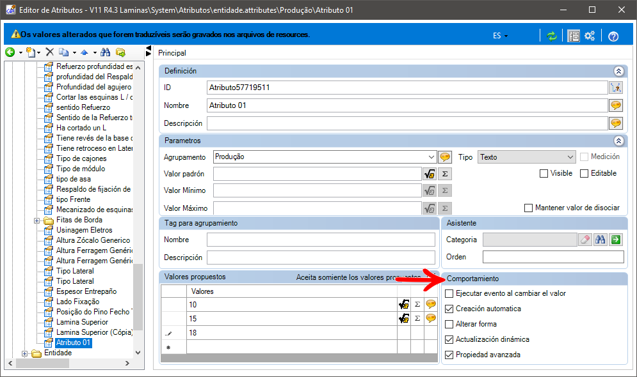Viewport: 637px width, 377px height.
Task: Click the translation bubble beside the Definición Descripción field
Action: [616, 123]
